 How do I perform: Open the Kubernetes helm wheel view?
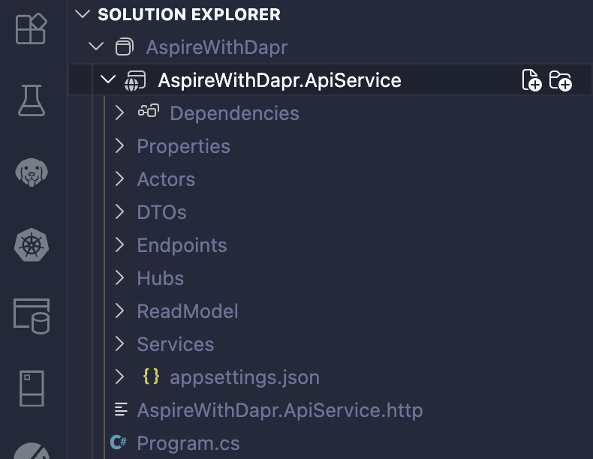[x=32, y=244]
